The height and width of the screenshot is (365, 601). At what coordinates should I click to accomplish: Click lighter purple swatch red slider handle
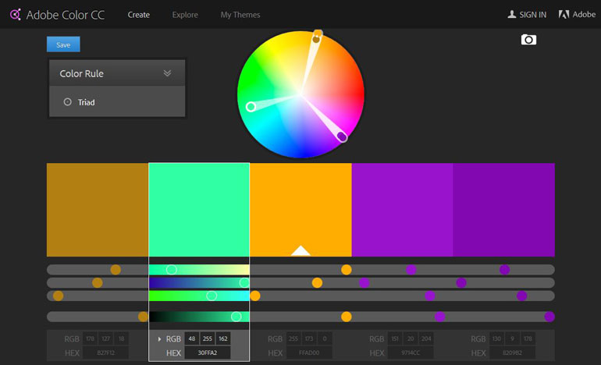[411, 270]
